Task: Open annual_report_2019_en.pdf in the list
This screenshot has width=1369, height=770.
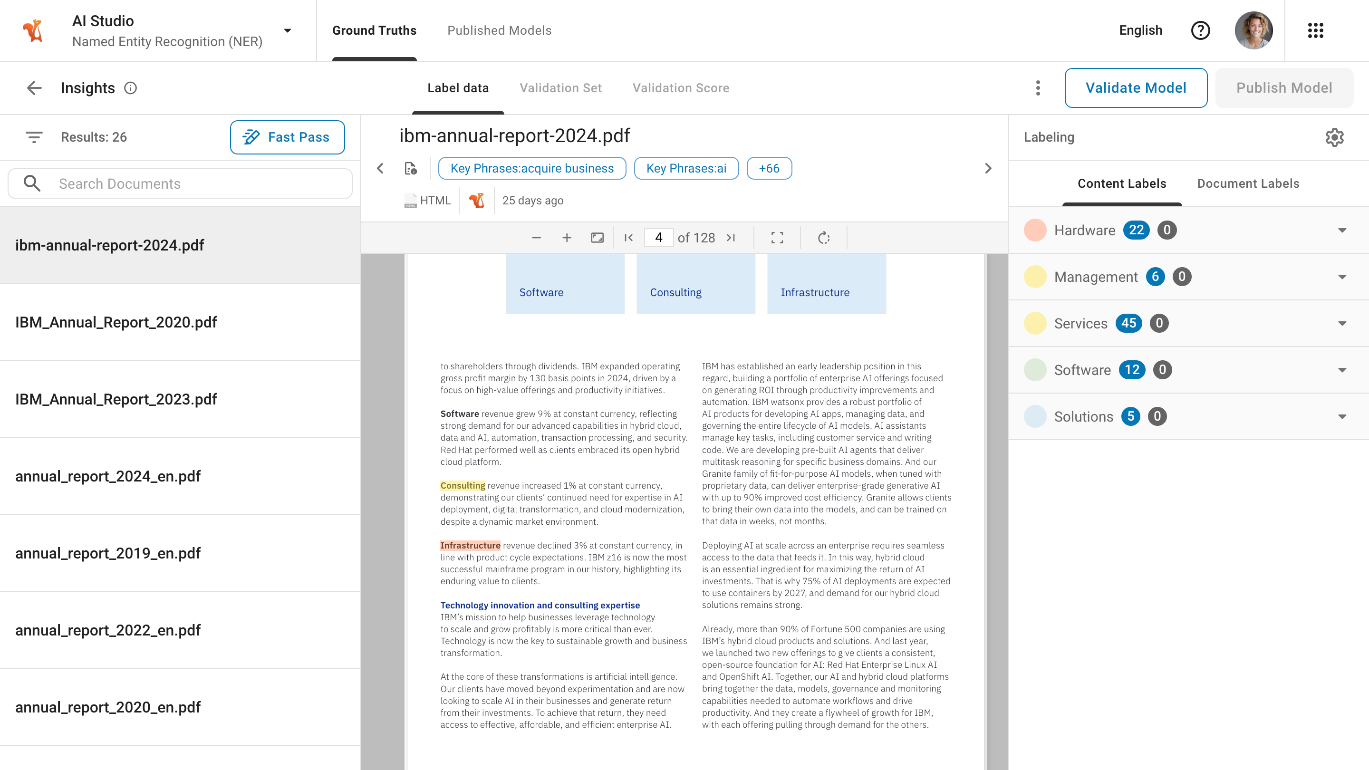Action: (x=180, y=554)
